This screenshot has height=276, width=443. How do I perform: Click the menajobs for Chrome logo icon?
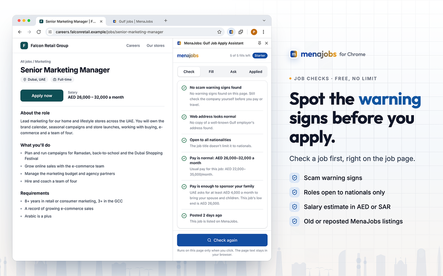pos(294,54)
